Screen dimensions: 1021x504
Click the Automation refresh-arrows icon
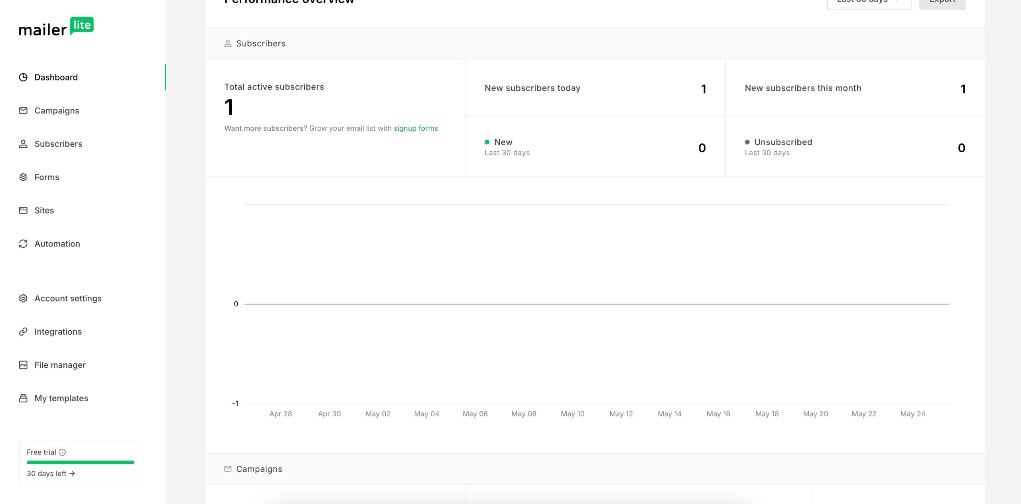[x=23, y=243]
